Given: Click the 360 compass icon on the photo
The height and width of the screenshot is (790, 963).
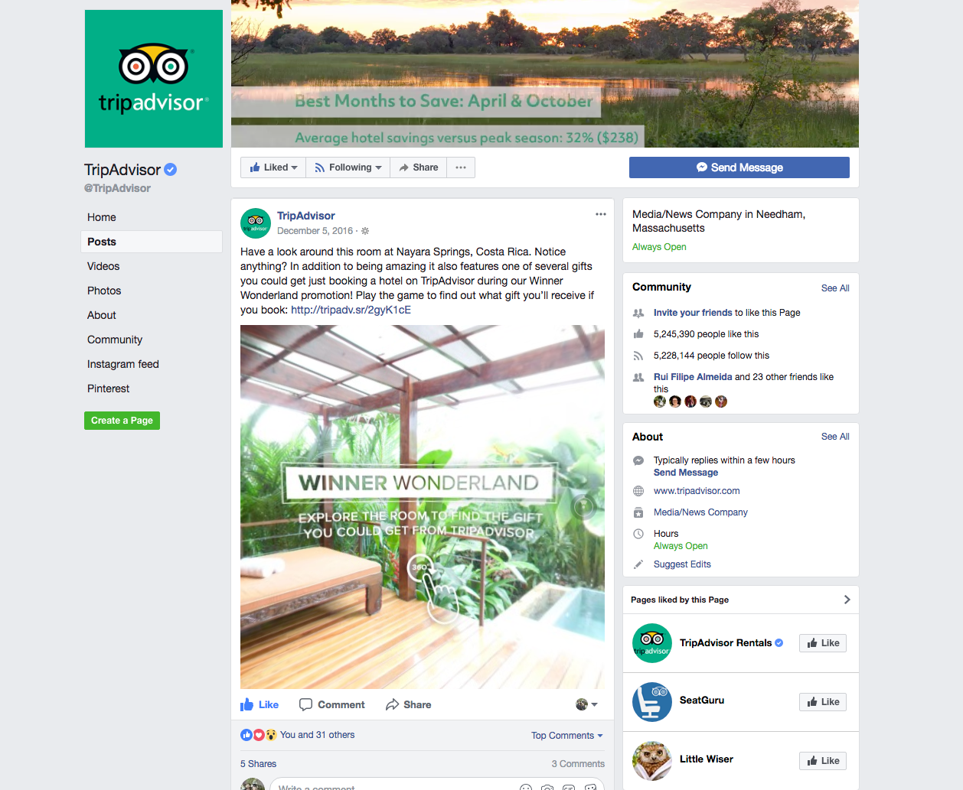Looking at the screenshot, I should coord(584,506).
